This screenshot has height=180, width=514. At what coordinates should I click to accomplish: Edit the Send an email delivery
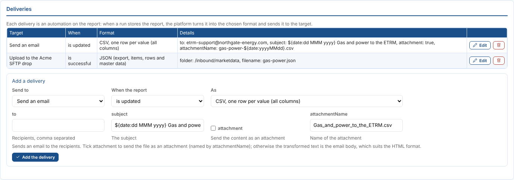(480, 45)
